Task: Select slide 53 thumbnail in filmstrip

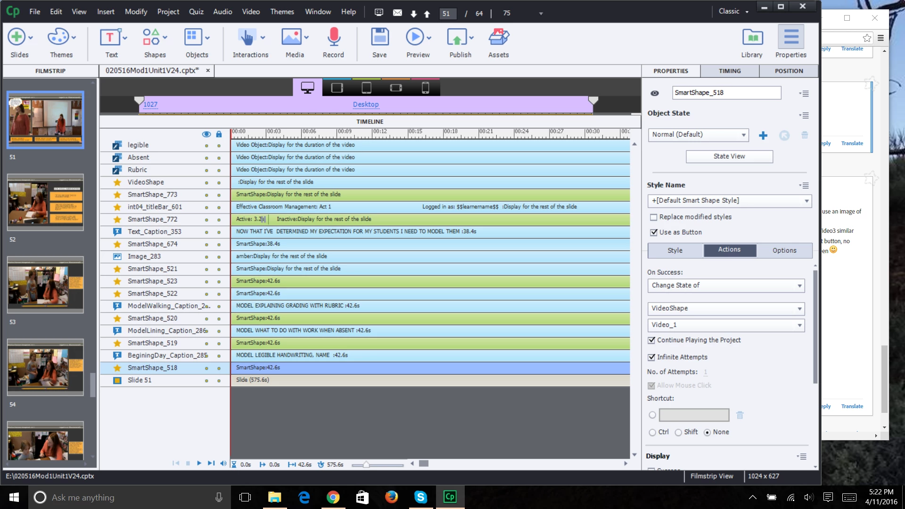Action: click(x=45, y=285)
